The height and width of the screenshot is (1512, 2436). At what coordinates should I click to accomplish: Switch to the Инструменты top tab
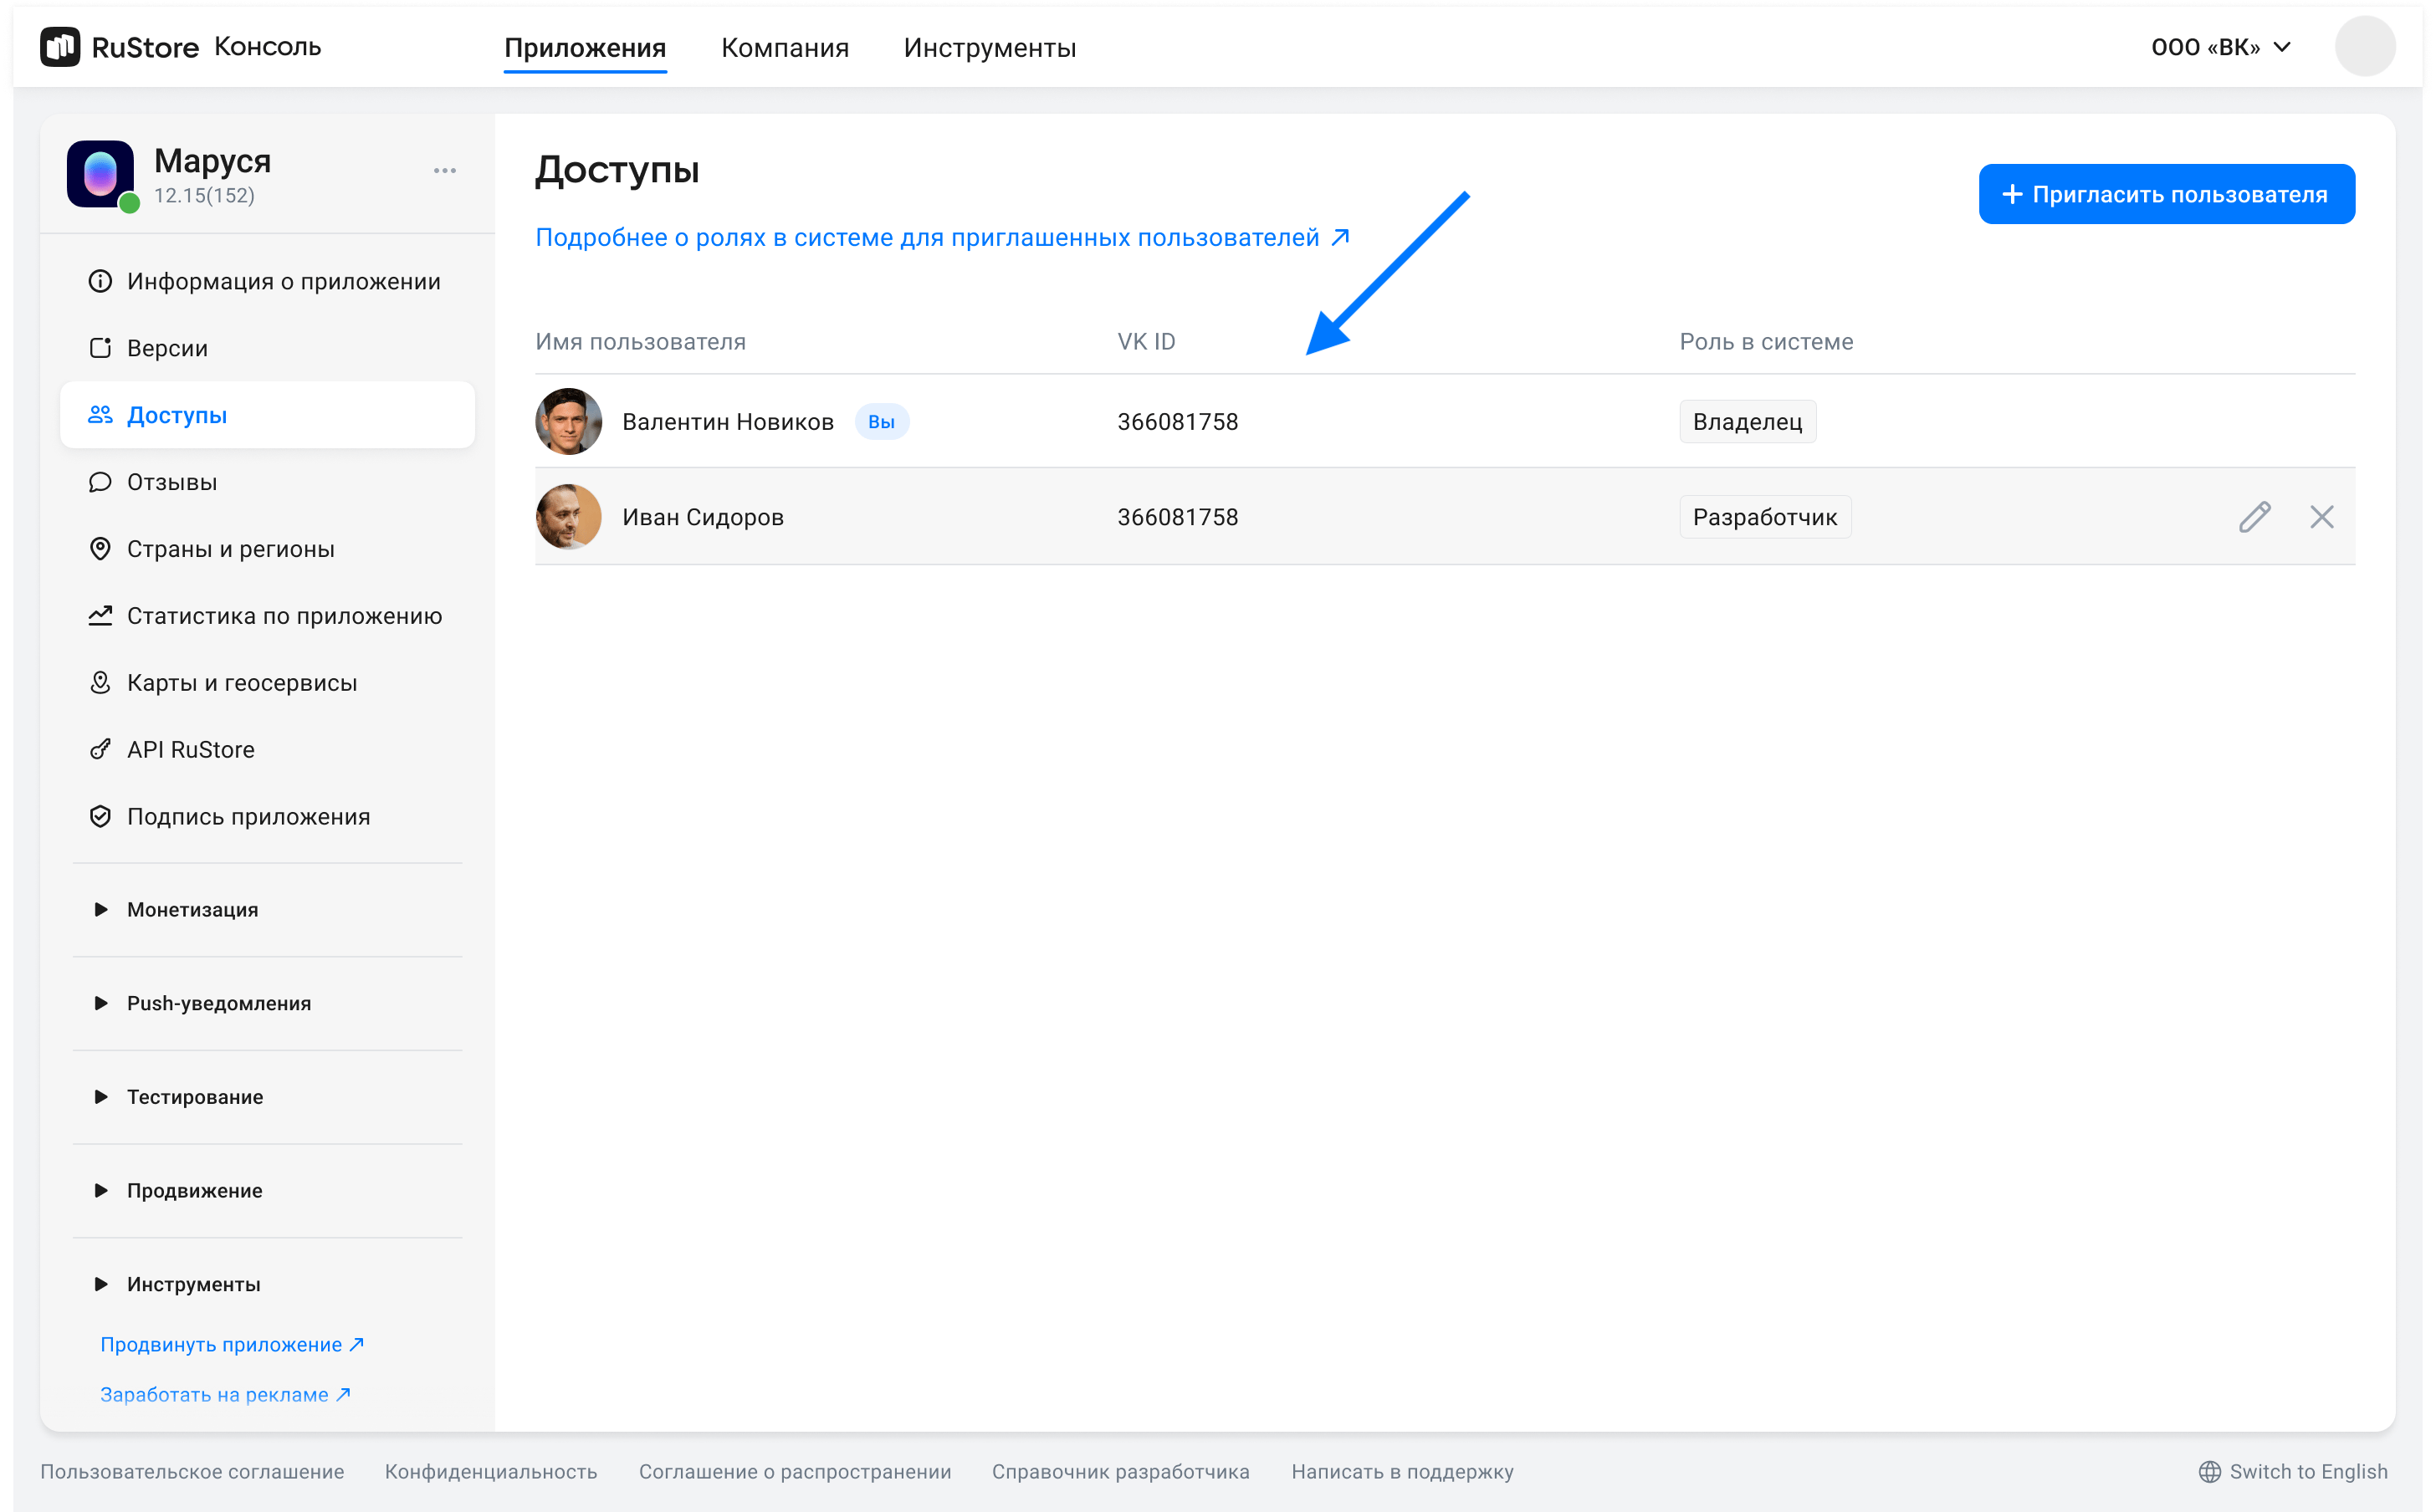point(989,48)
